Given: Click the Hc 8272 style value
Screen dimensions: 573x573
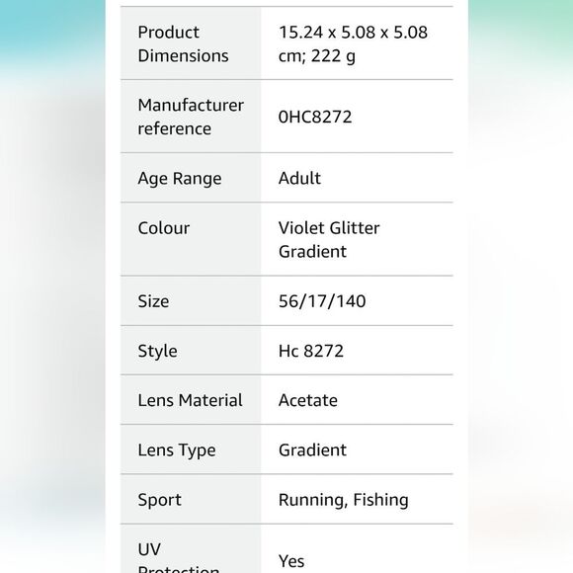Looking at the screenshot, I should click(x=311, y=351).
